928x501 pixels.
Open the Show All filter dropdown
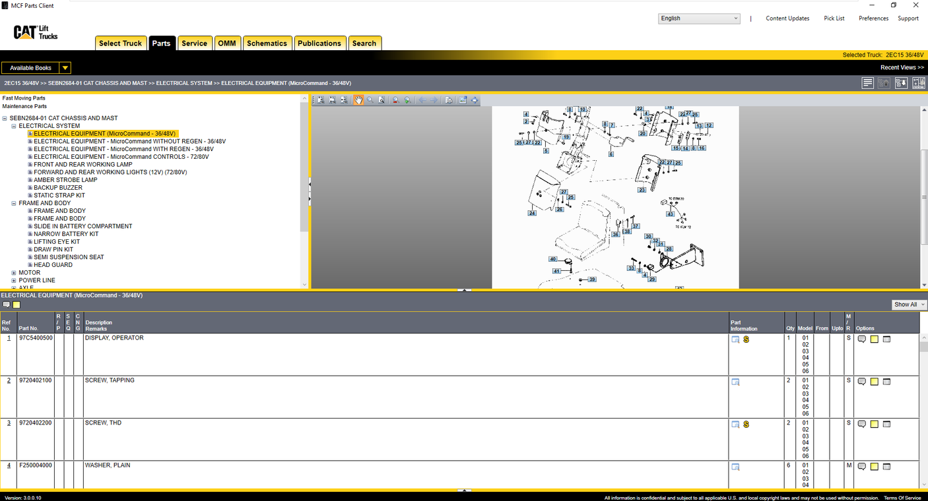(x=909, y=304)
